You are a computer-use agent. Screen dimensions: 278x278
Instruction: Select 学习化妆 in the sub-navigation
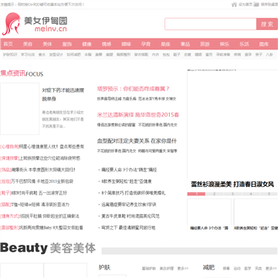[28, 55]
